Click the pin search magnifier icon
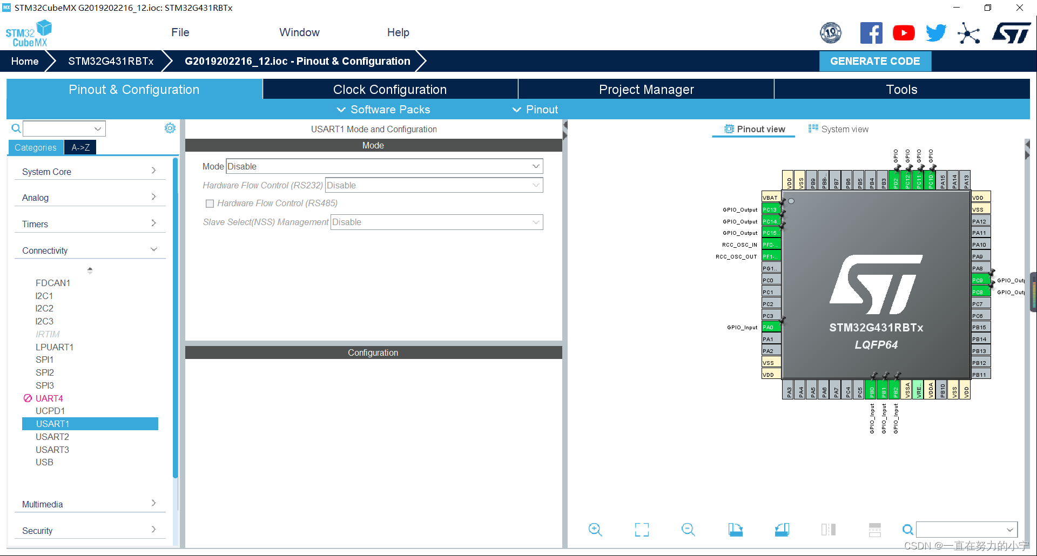 click(x=908, y=530)
